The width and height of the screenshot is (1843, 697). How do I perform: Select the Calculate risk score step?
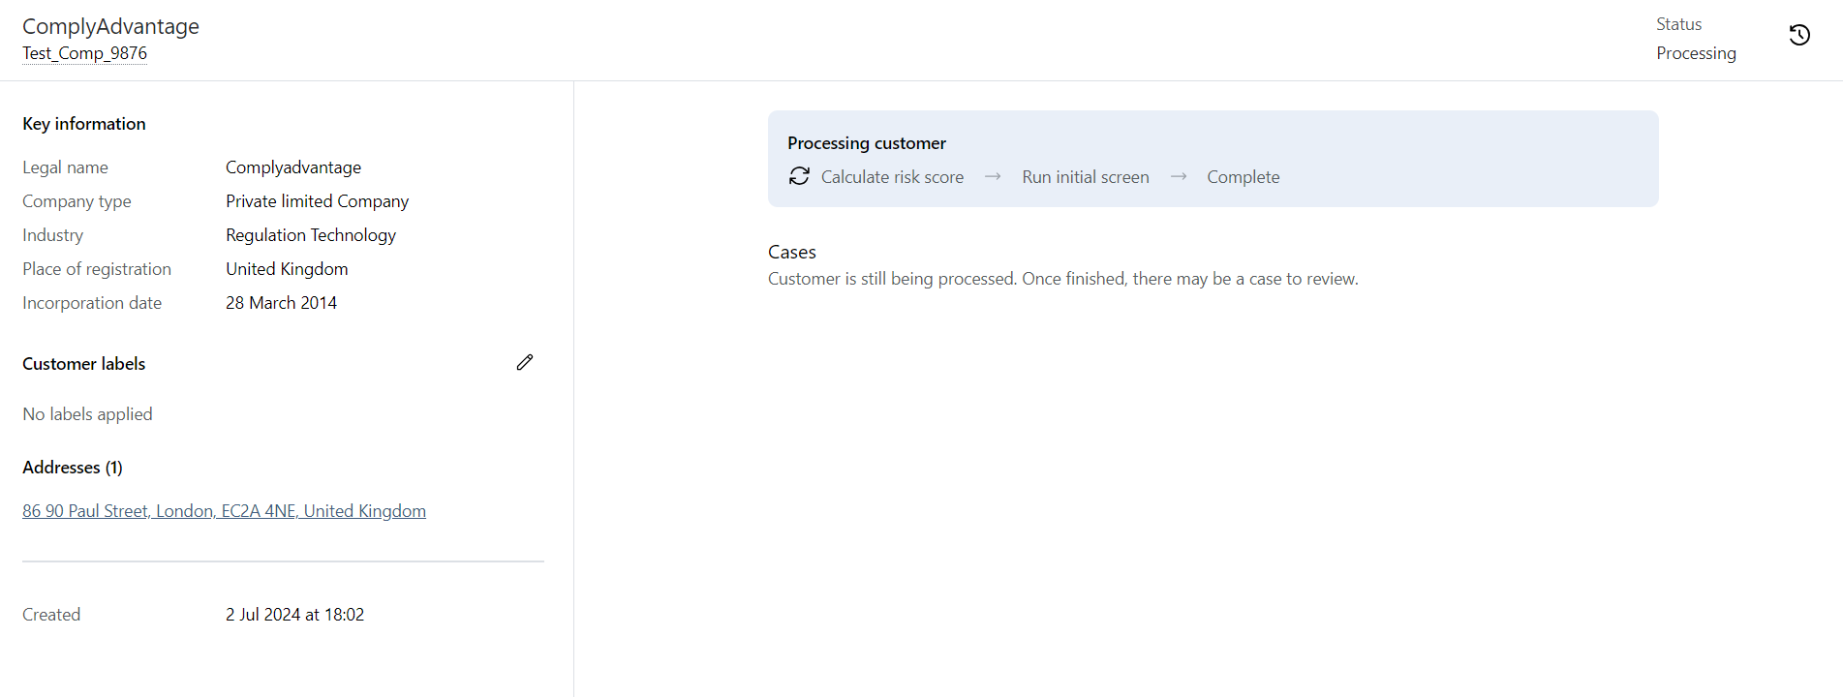click(x=892, y=177)
